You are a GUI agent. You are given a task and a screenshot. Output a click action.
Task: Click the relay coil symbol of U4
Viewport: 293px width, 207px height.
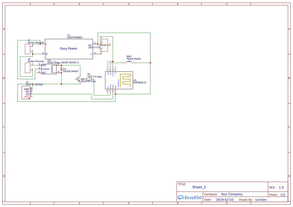[52, 69]
